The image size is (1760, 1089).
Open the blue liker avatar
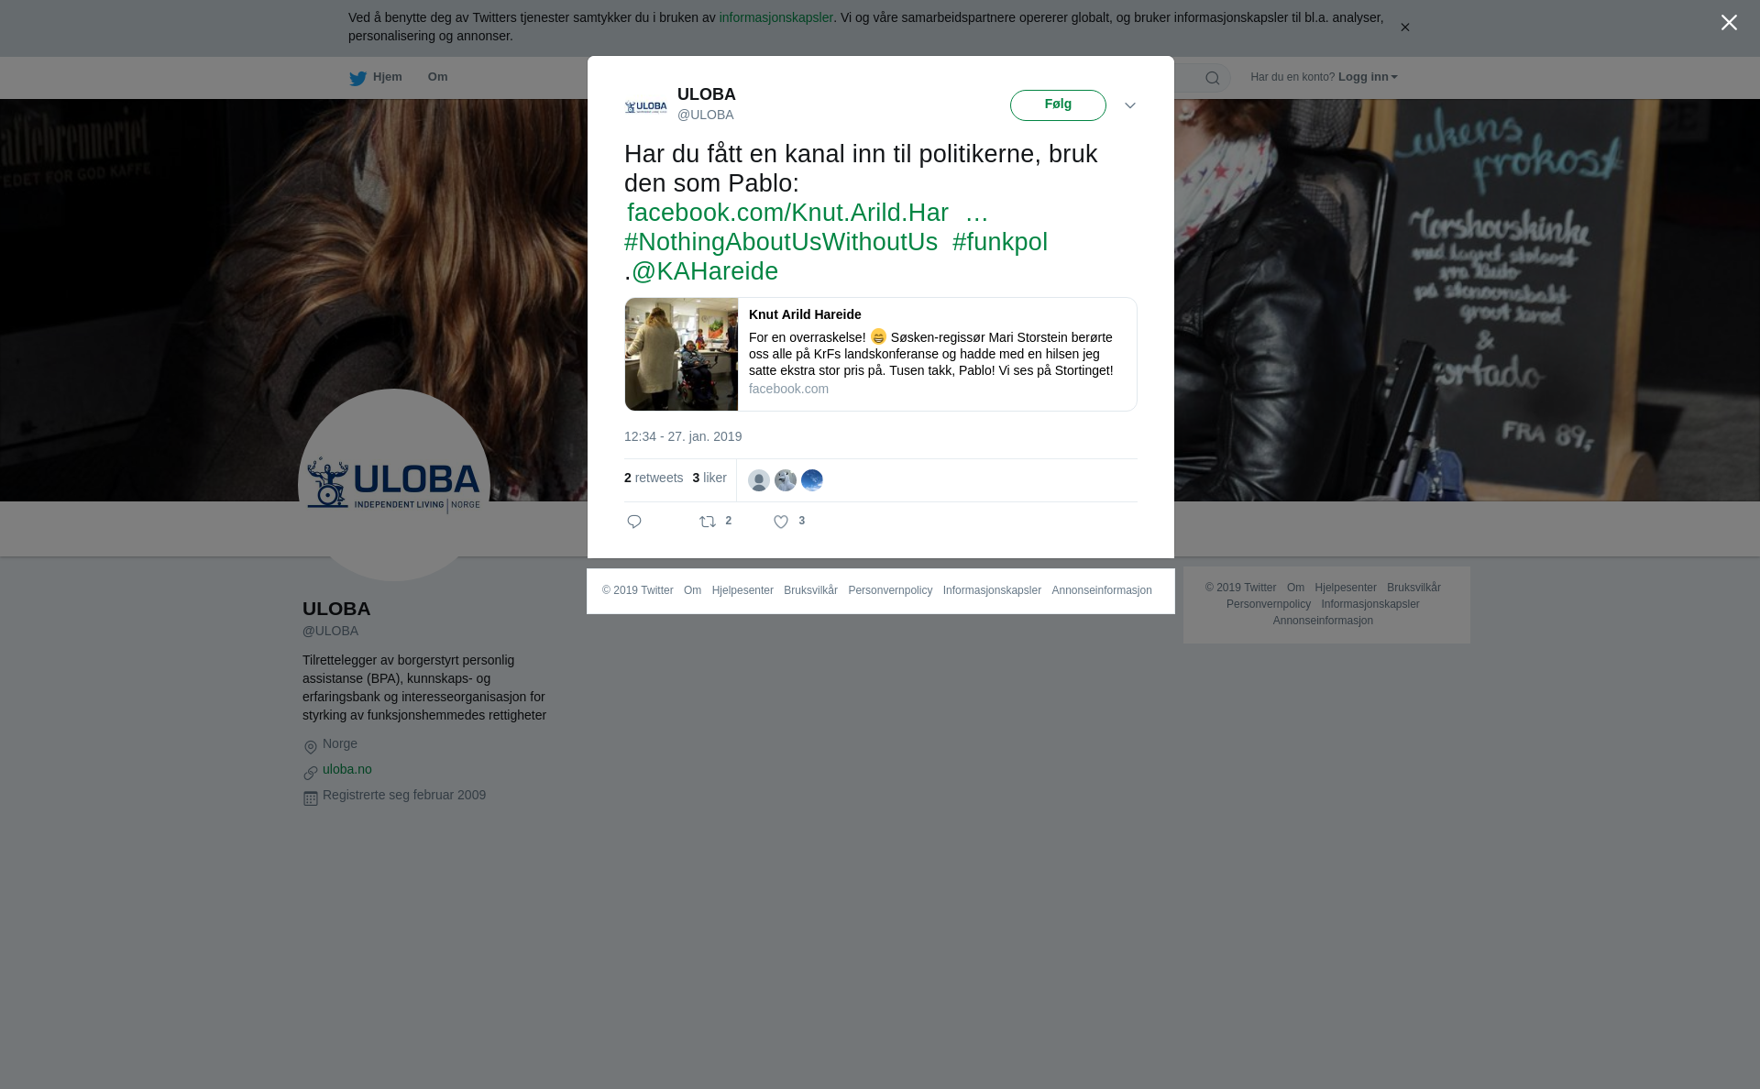(x=812, y=480)
